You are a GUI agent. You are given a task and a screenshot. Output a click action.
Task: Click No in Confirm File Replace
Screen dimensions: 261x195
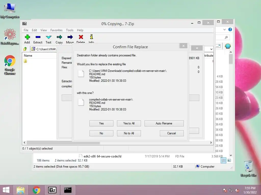[x=101, y=133]
